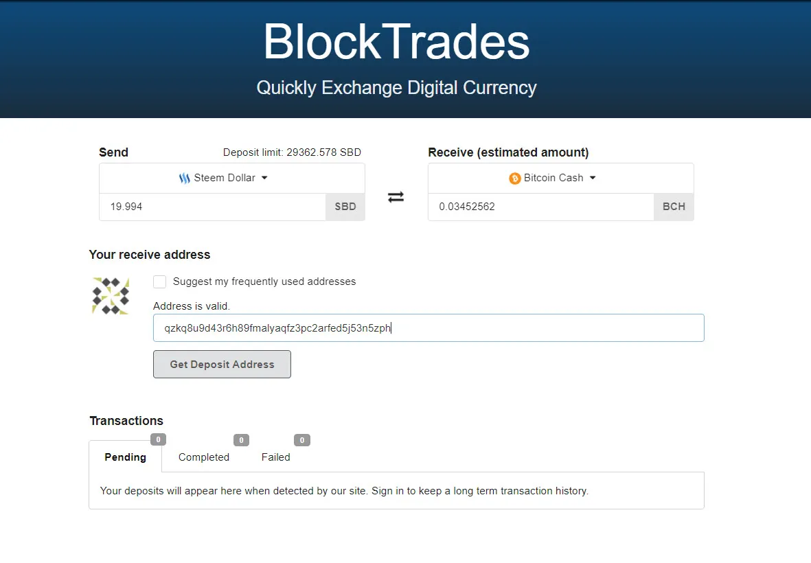Click the Get Deposit Address button
Screen dimensions: 811x563
pyautogui.click(x=222, y=365)
